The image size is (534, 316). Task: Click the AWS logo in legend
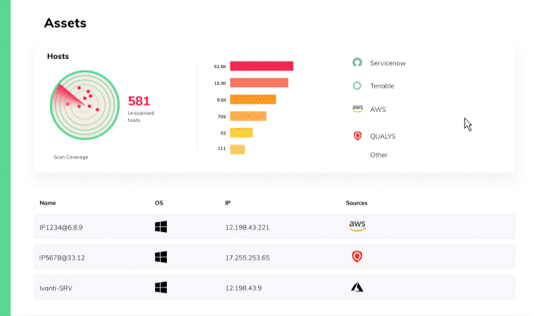coord(358,109)
